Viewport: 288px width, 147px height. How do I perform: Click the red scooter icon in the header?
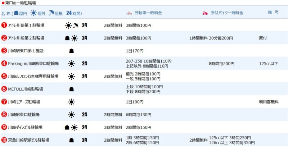205,13
